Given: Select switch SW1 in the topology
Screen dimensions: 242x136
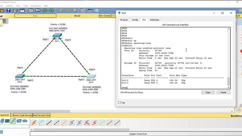Looking at the screenshot, I should 57,36.
